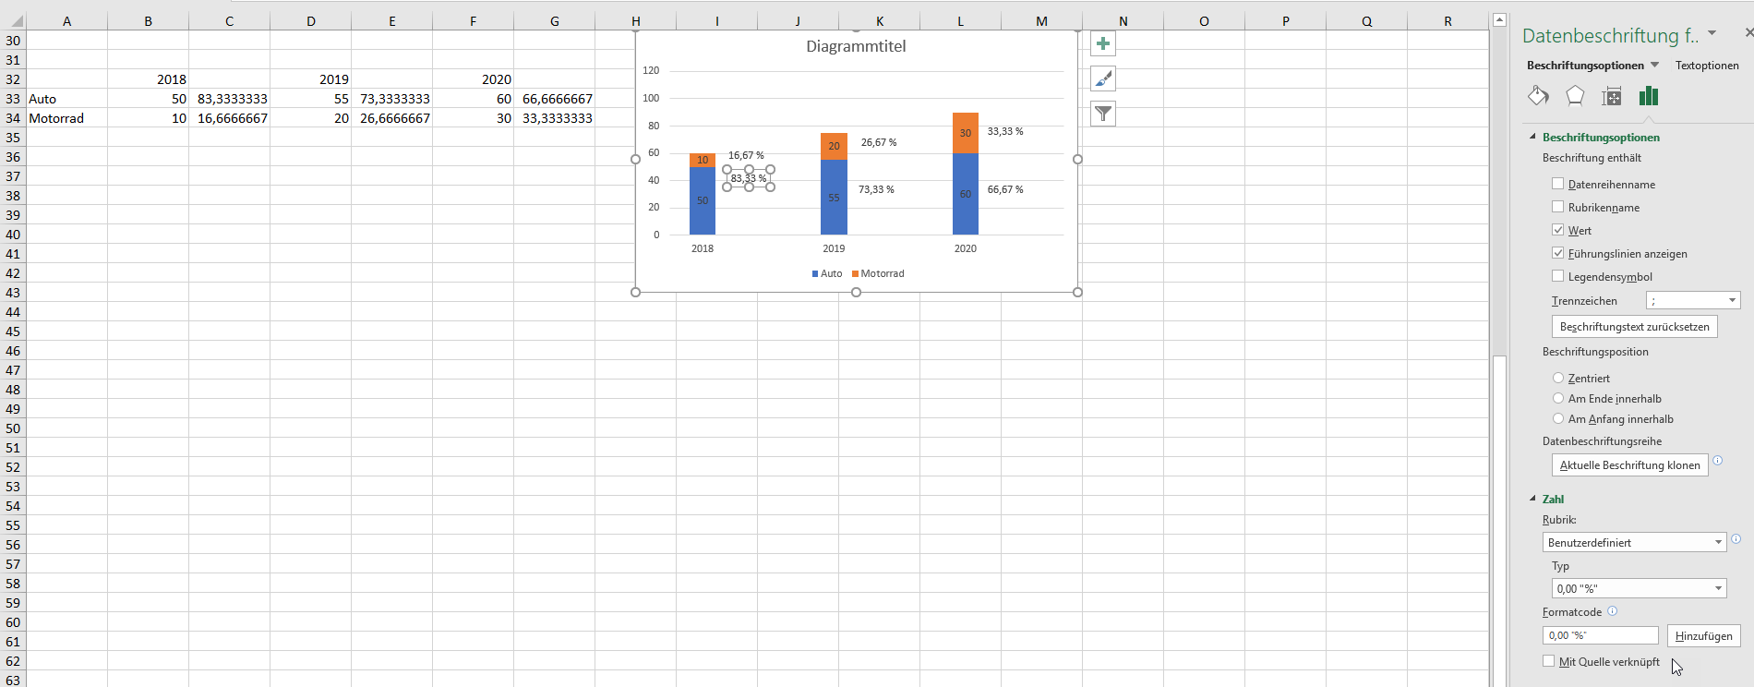Toggle Führungslinien anzeigen checkbox

pos(1558,253)
